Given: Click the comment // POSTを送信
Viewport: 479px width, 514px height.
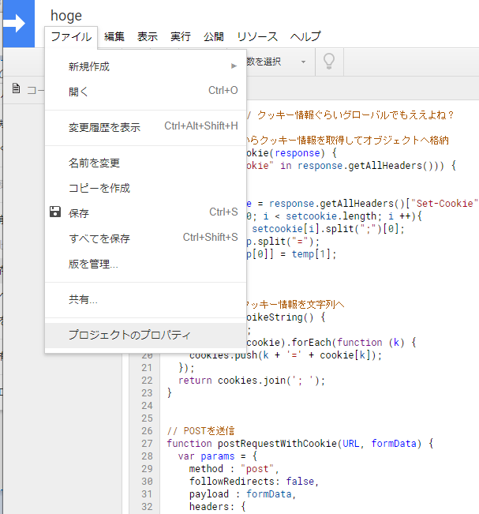Looking at the screenshot, I should (201, 431).
